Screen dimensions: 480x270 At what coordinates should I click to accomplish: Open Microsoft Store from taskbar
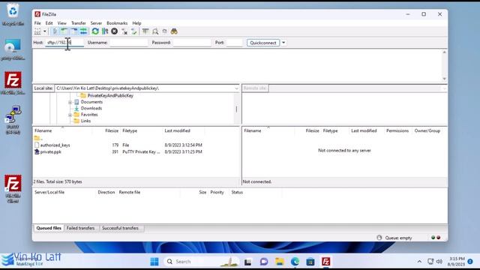(x=310, y=262)
